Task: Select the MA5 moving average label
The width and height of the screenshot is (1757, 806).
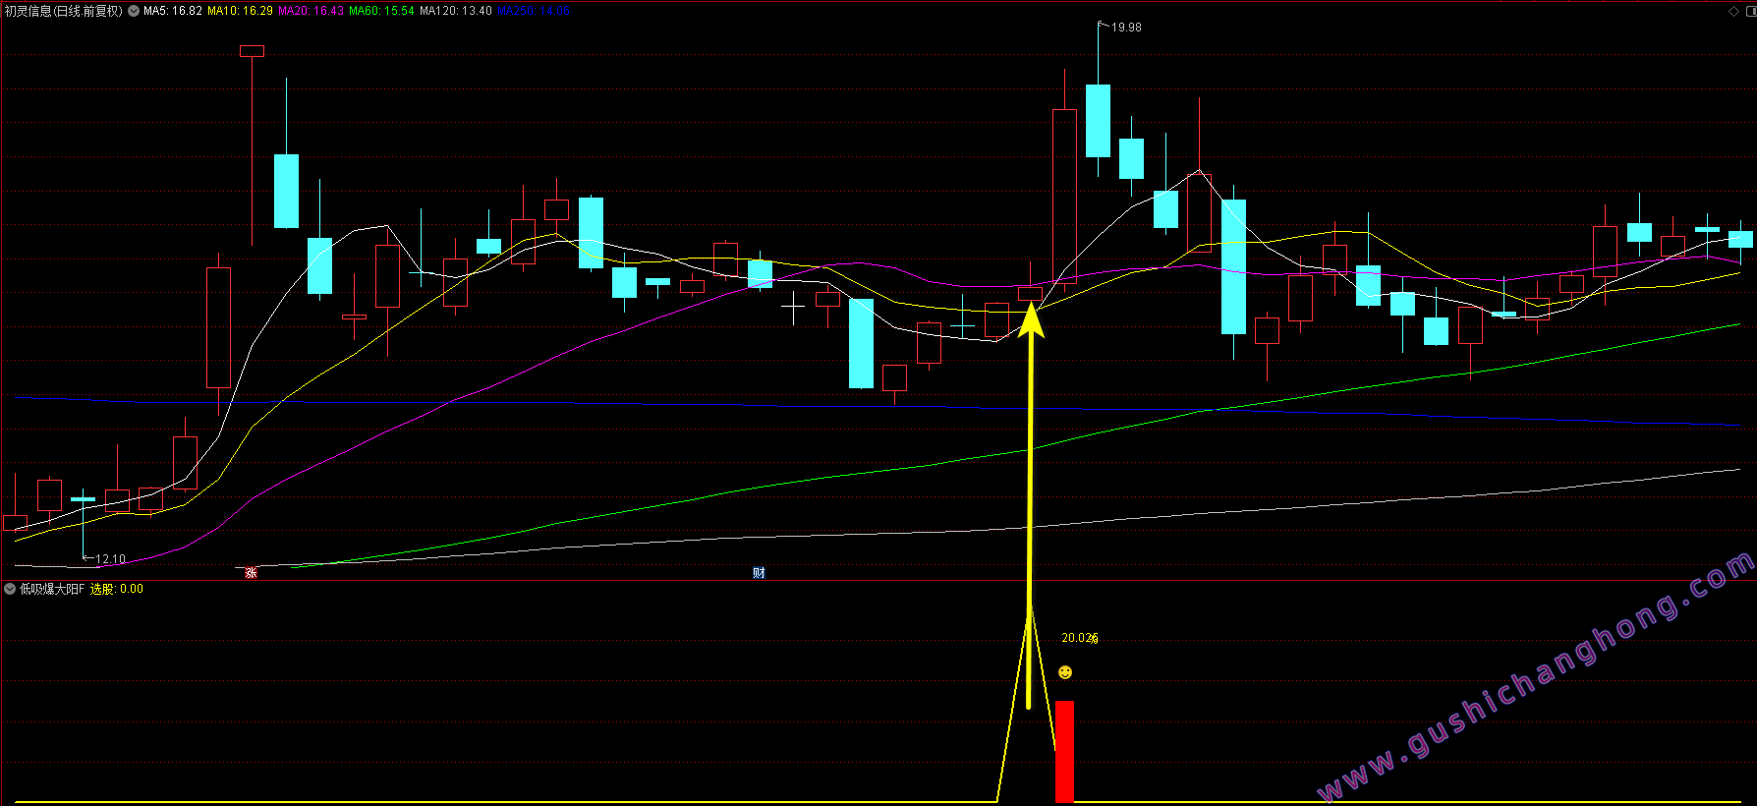Action: coord(173,12)
